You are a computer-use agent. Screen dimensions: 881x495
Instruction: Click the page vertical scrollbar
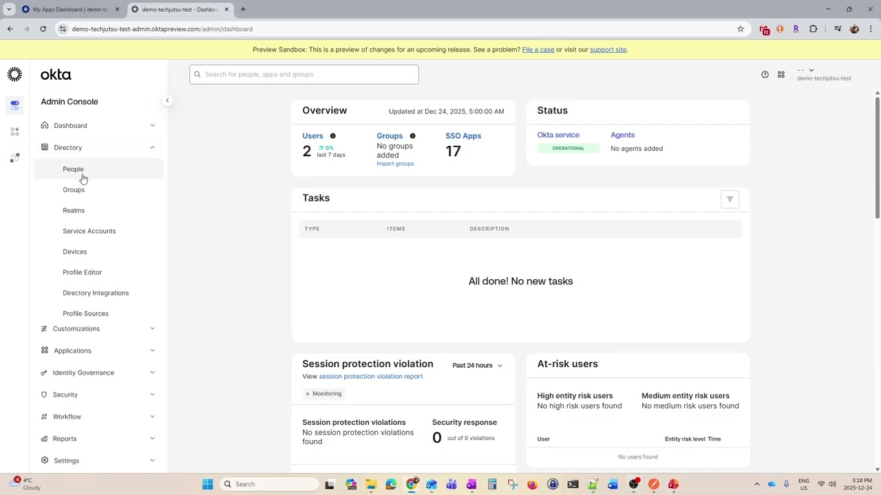pyautogui.click(x=877, y=158)
